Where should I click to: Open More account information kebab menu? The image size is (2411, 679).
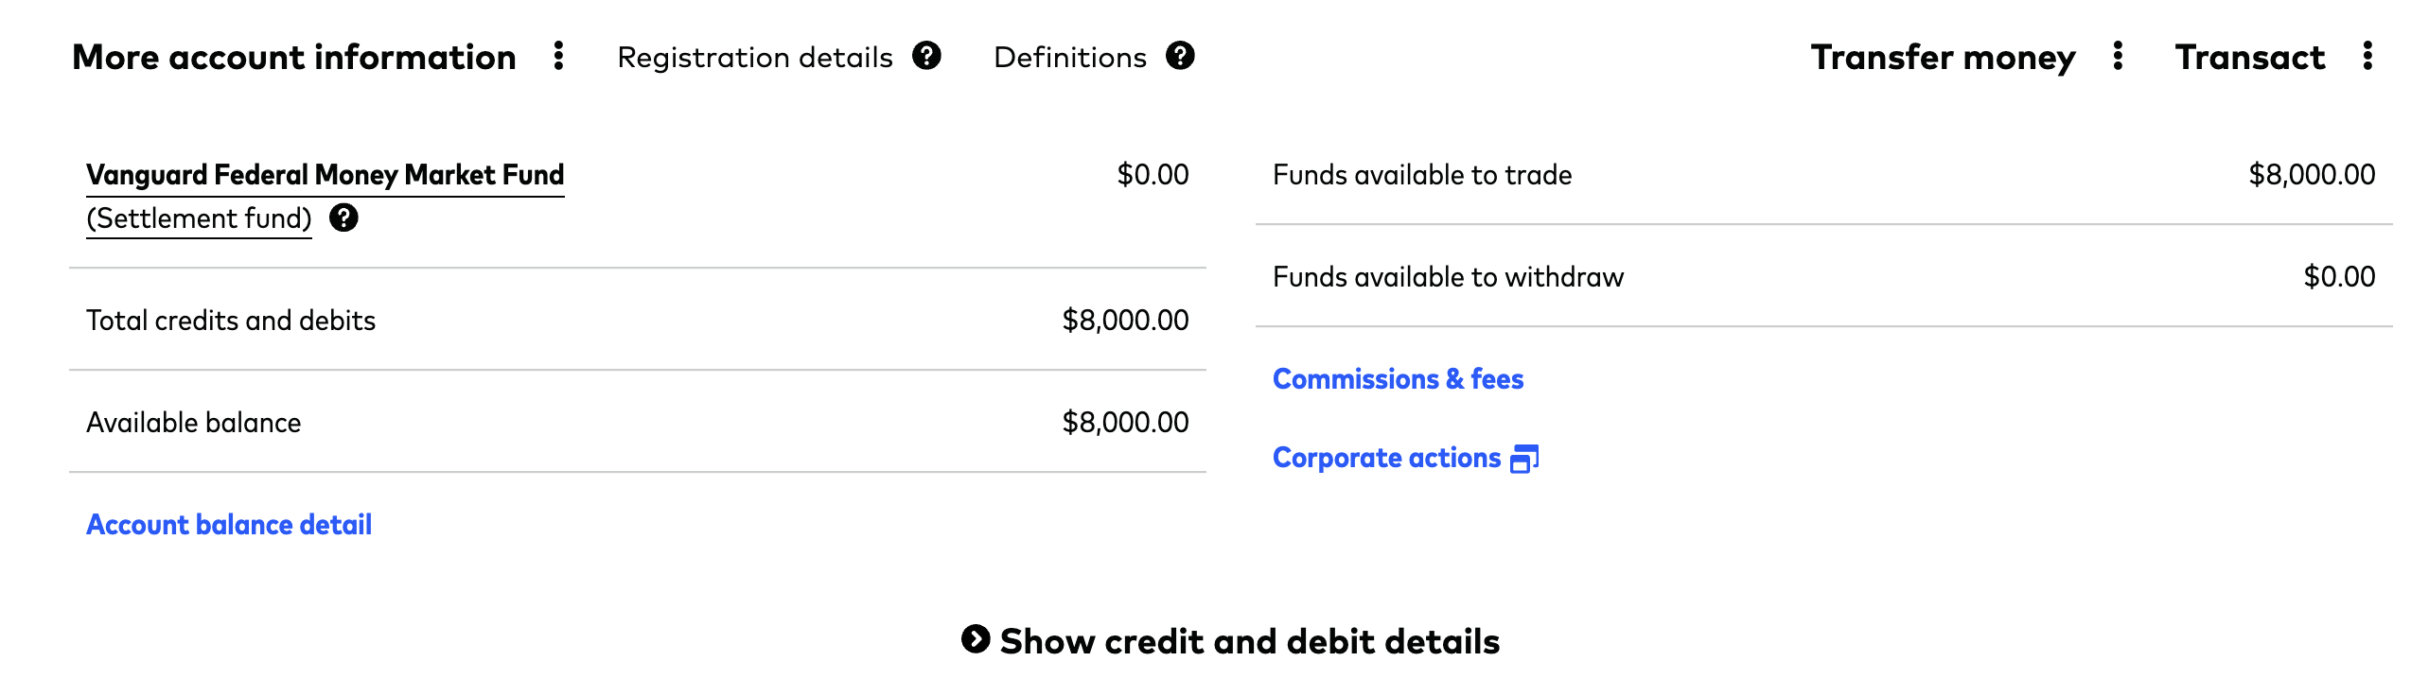(559, 57)
